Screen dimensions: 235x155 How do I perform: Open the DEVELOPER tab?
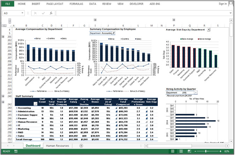click(x=136, y=4)
